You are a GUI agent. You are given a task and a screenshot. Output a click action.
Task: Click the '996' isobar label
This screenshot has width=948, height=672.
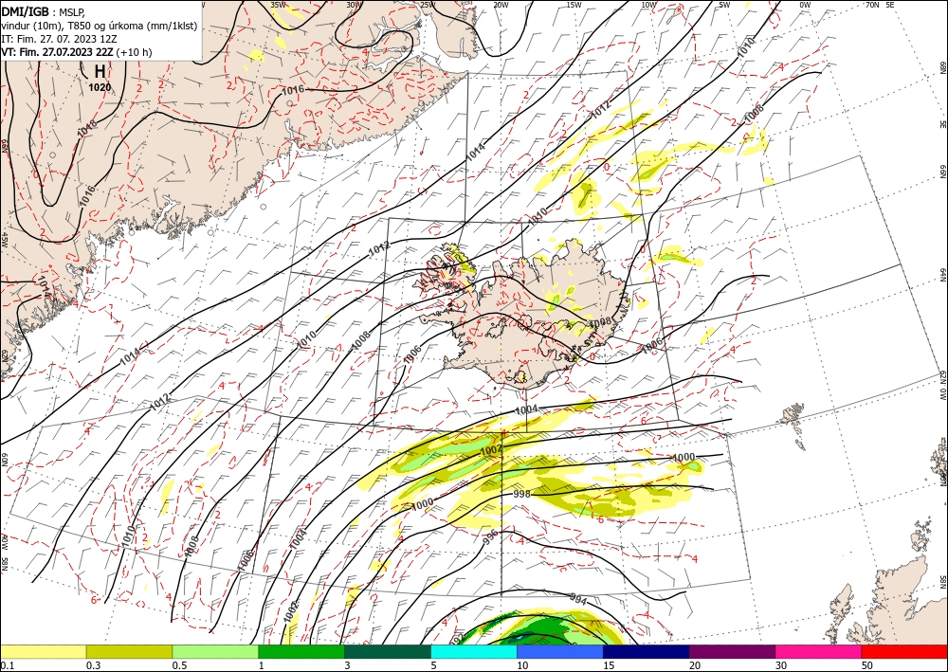[x=490, y=536]
